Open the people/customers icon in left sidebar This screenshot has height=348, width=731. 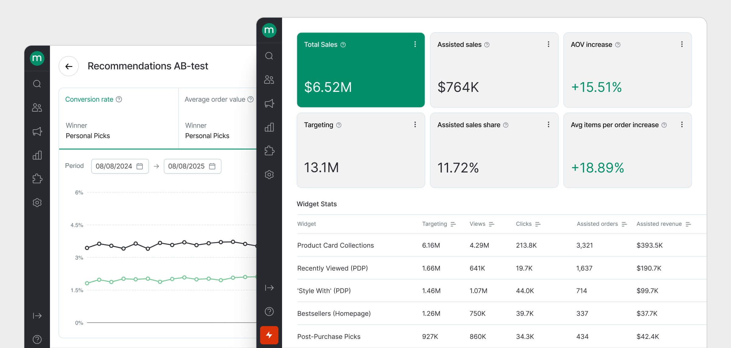coord(37,107)
